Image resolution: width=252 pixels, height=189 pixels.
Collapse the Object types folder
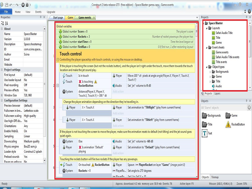coord(207,67)
